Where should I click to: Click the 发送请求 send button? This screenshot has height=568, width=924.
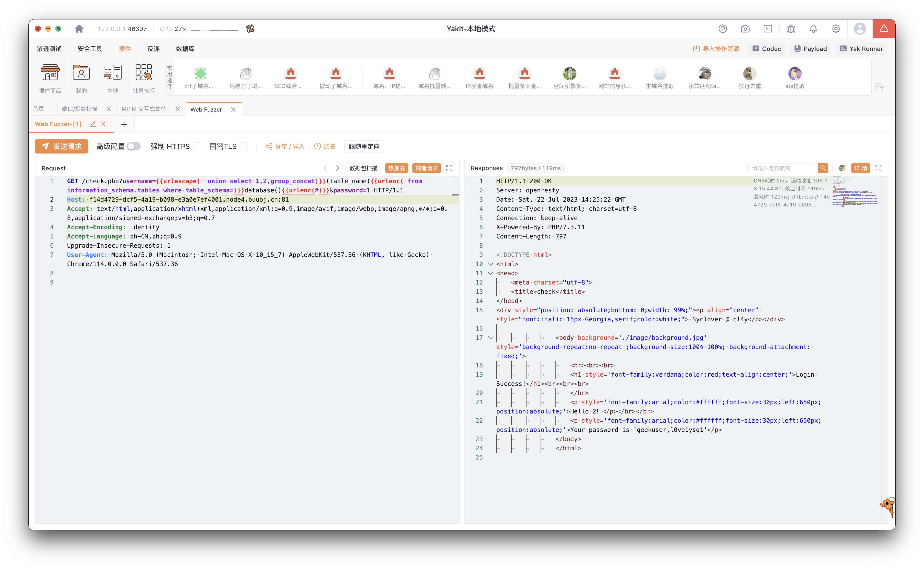point(61,147)
